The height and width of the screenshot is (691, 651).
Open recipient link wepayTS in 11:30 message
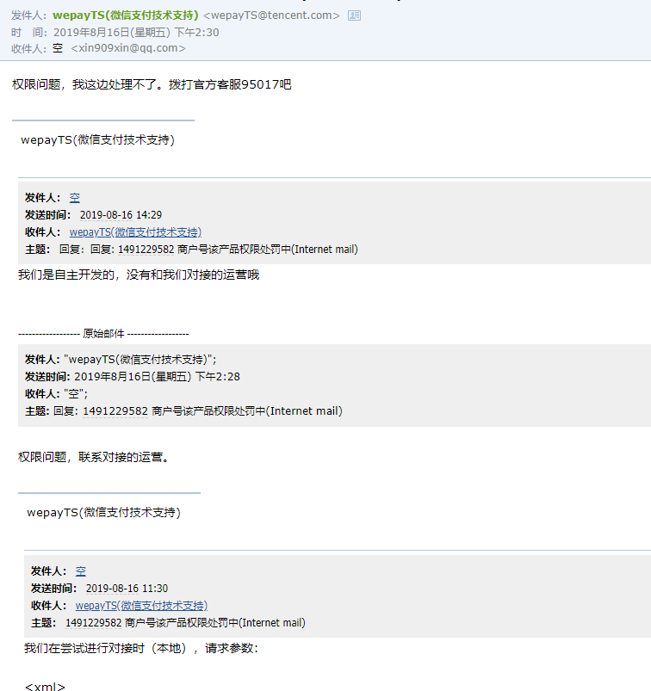point(141,606)
